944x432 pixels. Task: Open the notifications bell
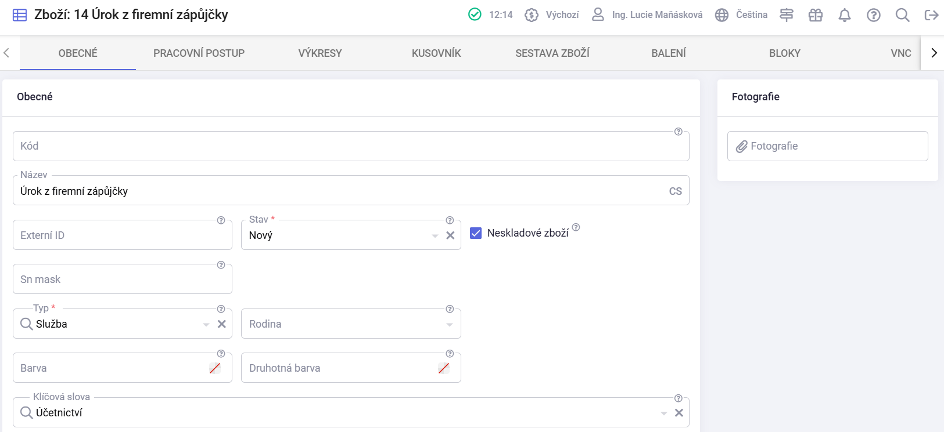pos(845,15)
